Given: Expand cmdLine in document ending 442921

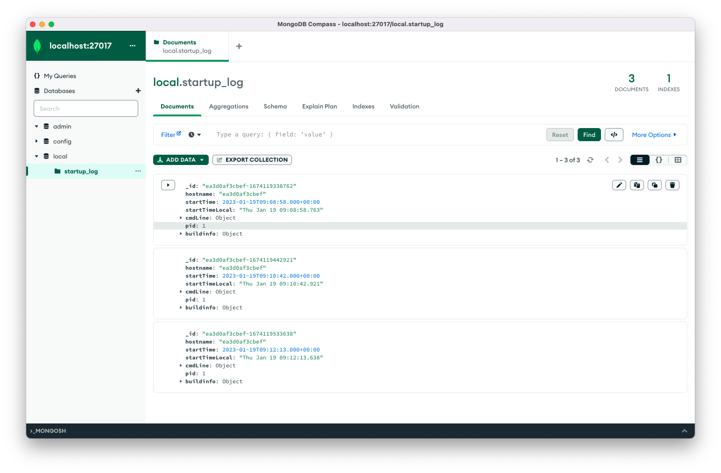Looking at the screenshot, I should pyautogui.click(x=181, y=292).
